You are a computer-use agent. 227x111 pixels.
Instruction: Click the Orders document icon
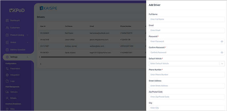pyautogui.click(x=7, y=42)
